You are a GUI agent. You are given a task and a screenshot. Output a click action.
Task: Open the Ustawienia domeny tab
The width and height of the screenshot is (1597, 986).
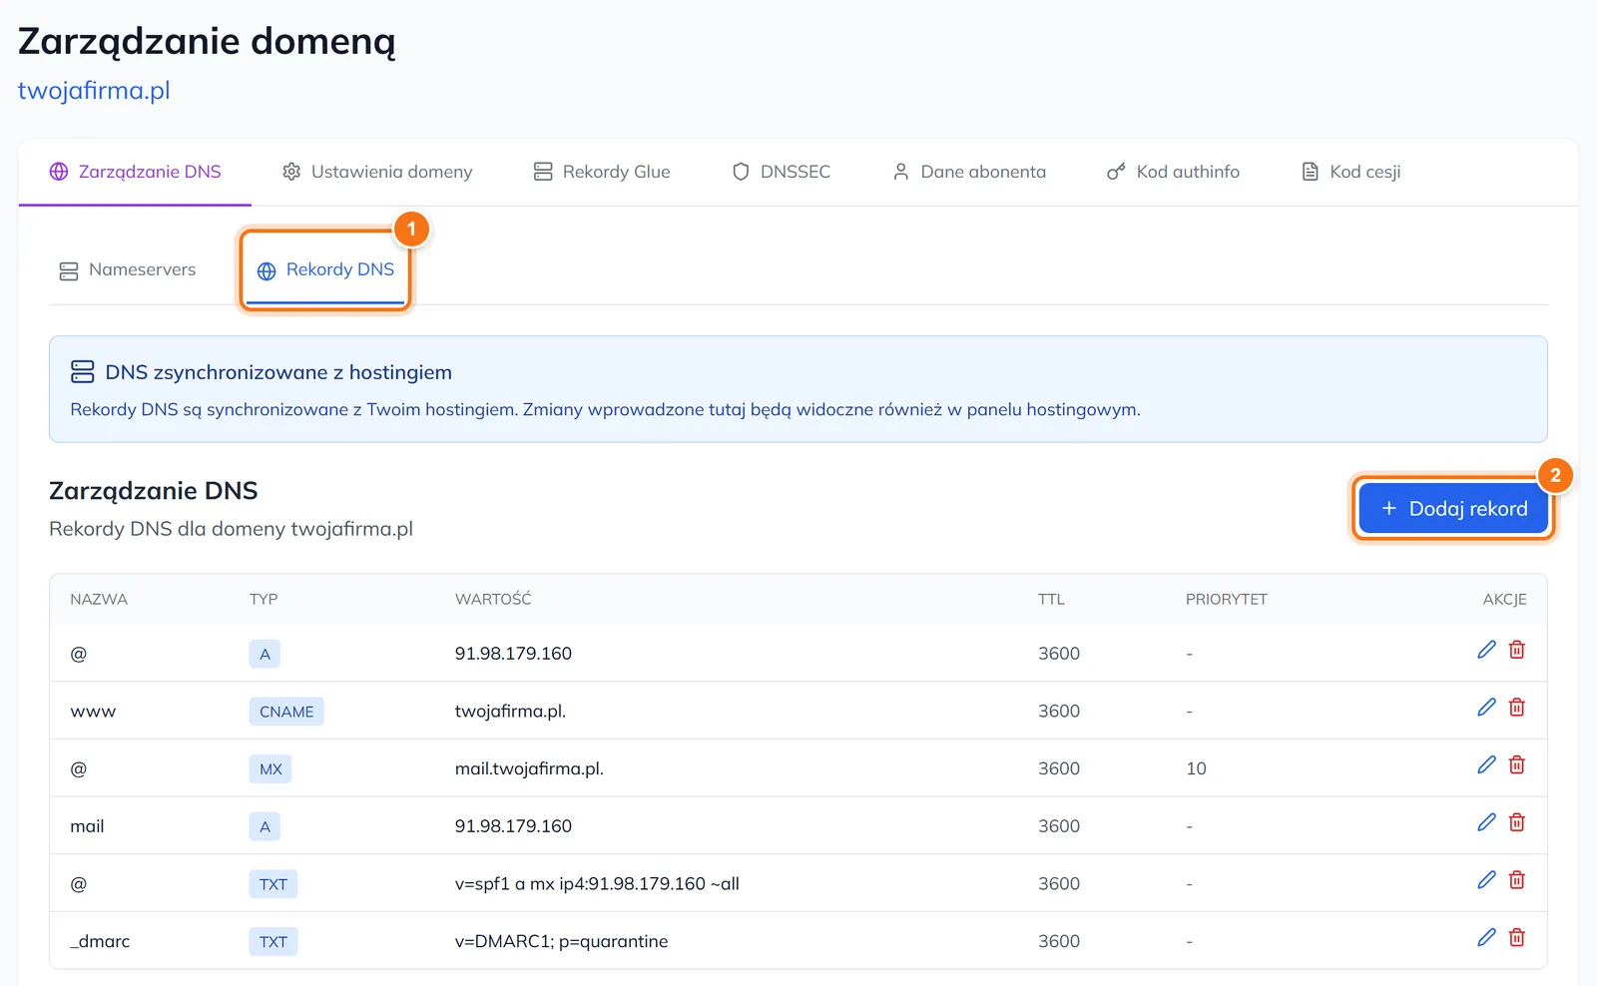pyautogui.click(x=377, y=172)
